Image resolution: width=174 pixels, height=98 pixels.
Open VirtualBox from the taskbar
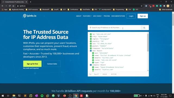point(59,96)
